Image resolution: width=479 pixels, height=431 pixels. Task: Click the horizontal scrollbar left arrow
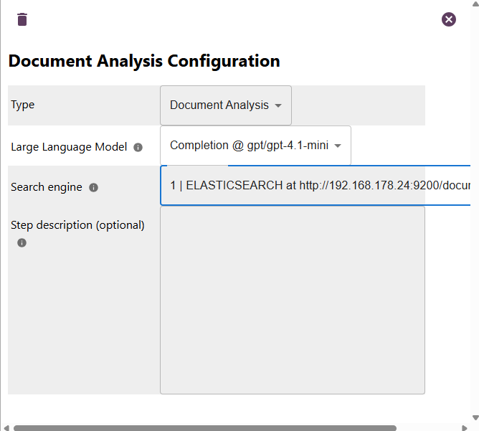click(x=6, y=427)
